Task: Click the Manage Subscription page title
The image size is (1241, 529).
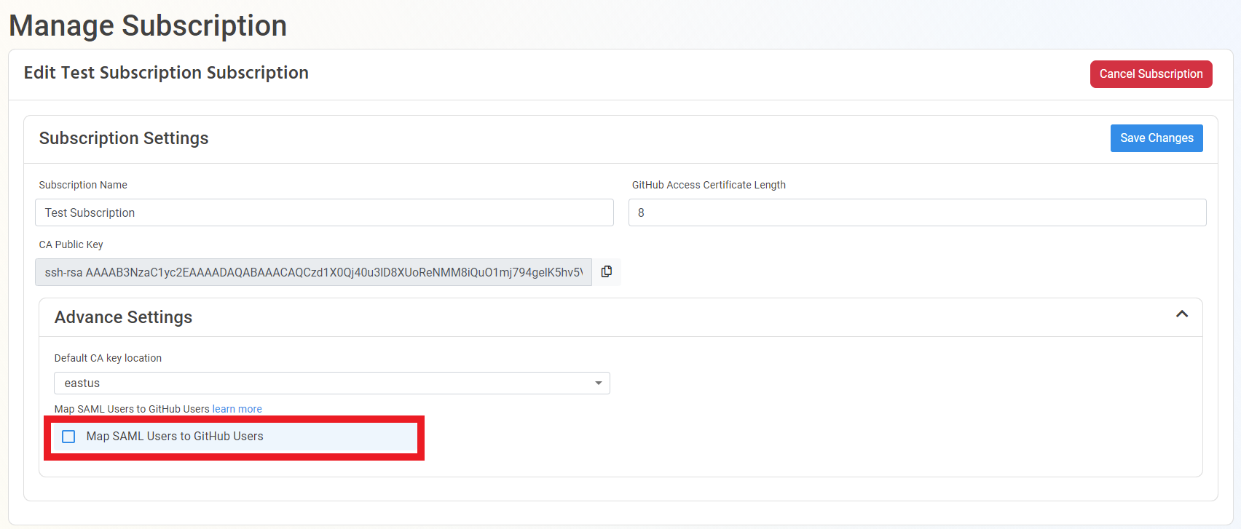Action: pos(148,25)
